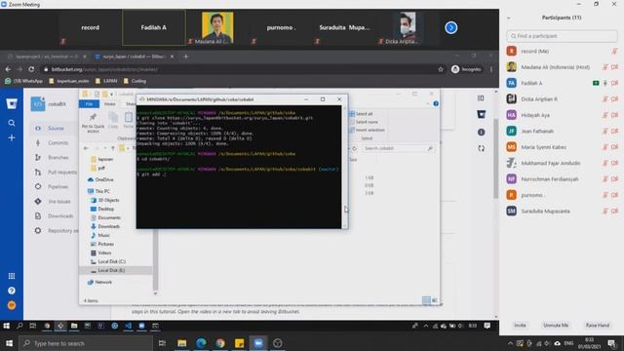Open a new browser tab

(186, 57)
